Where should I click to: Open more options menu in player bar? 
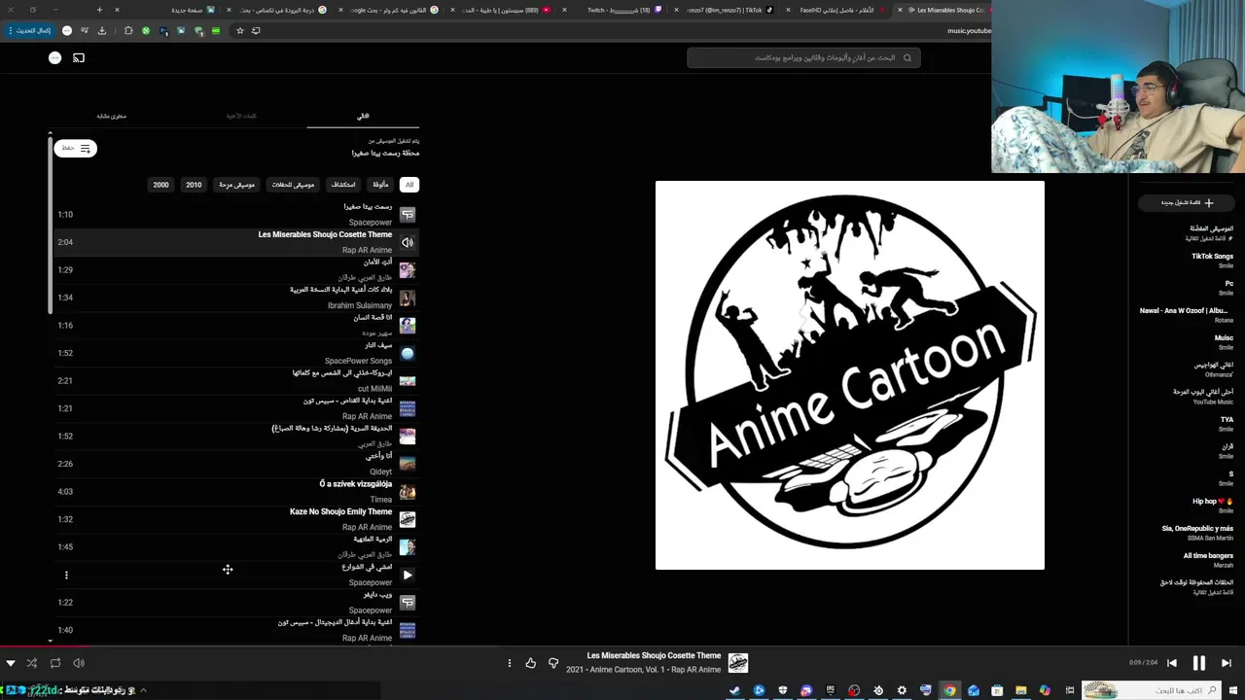click(509, 663)
